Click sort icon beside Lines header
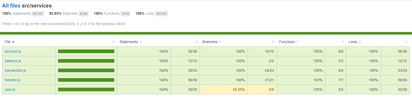Screen dimensions: 412x98 [360, 42]
